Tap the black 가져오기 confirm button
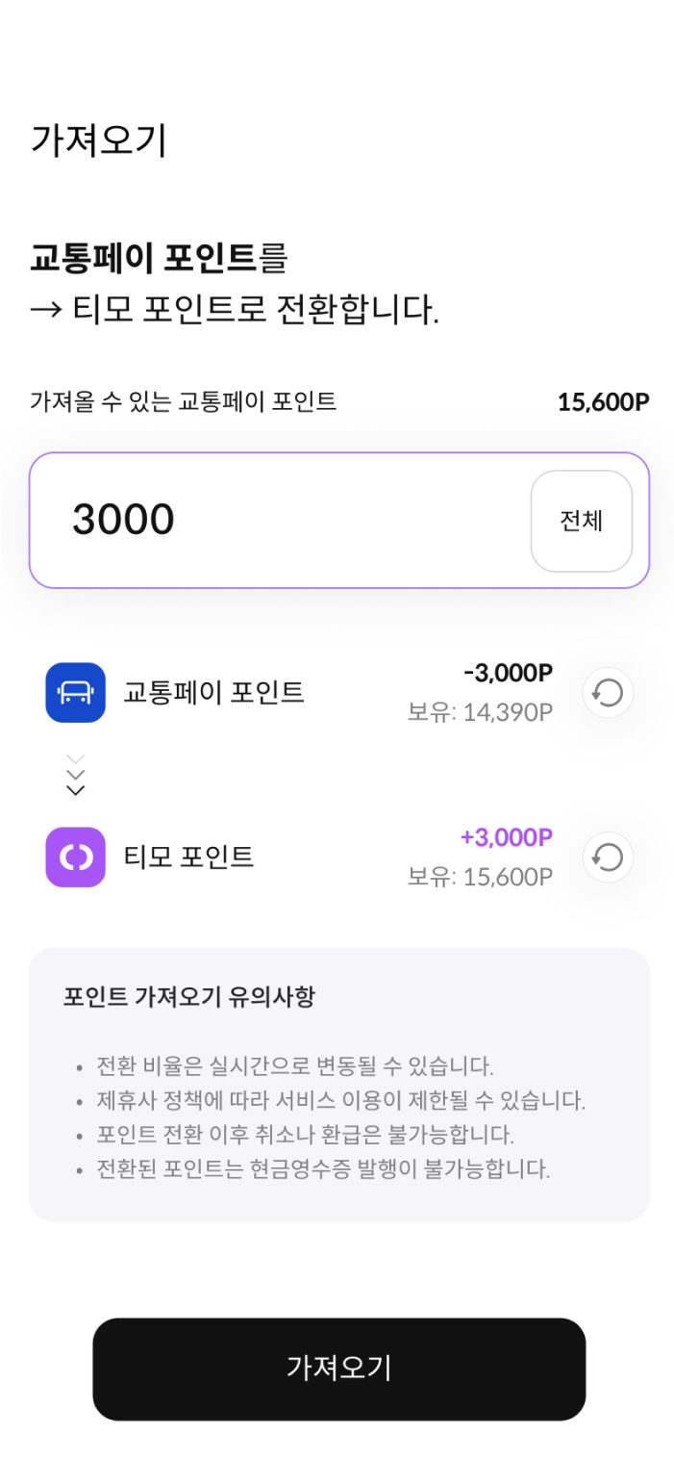The height and width of the screenshot is (1460, 674). click(x=338, y=1369)
